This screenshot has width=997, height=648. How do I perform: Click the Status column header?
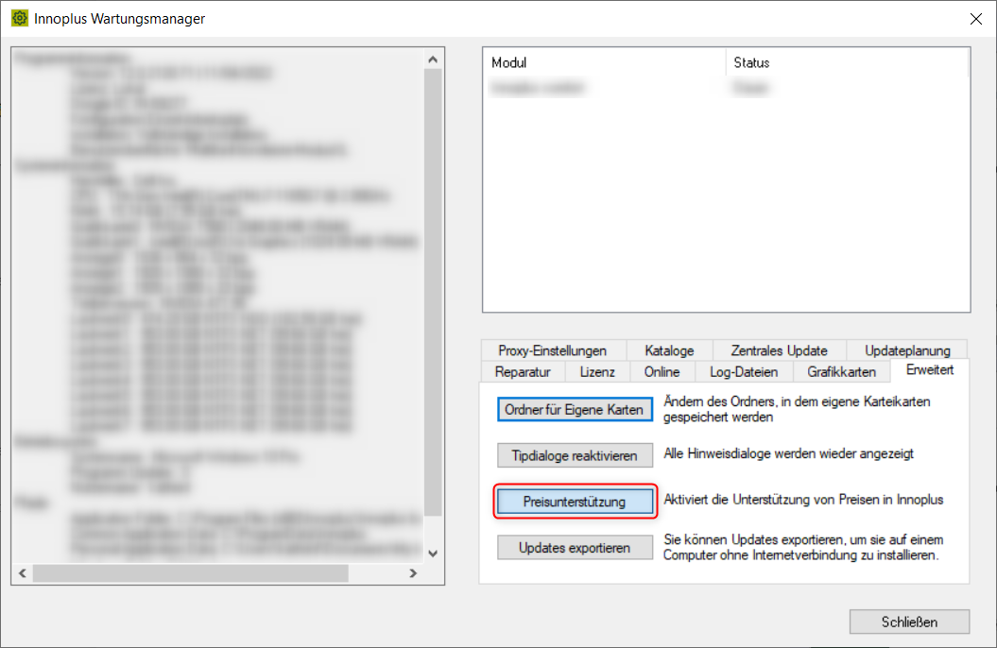[x=847, y=62]
